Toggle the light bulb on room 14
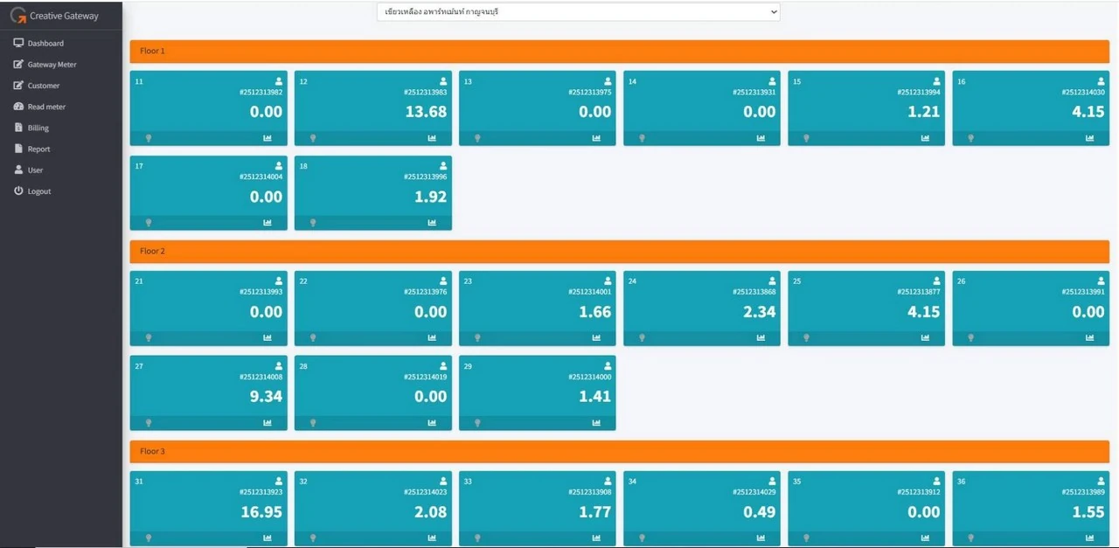The height and width of the screenshot is (548, 1119). coord(642,138)
